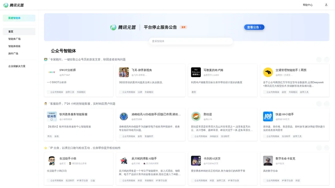The image size is (335, 188).
Task: Click the 新建智能体 button
Action: [x=19, y=18]
